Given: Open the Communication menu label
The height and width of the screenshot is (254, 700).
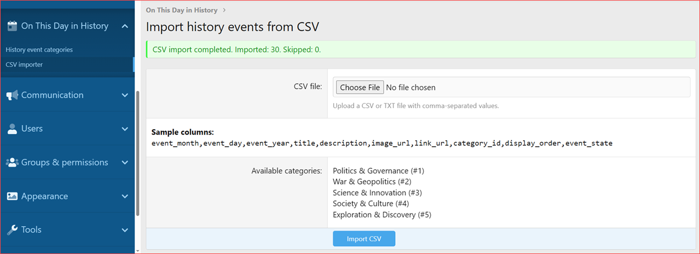Looking at the screenshot, I should [53, 95].
